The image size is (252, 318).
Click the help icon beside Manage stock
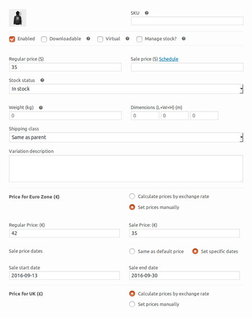[184, 39]
